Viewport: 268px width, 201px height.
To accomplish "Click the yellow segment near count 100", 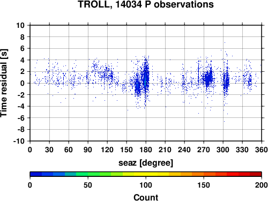I will (x=146, y=174).
